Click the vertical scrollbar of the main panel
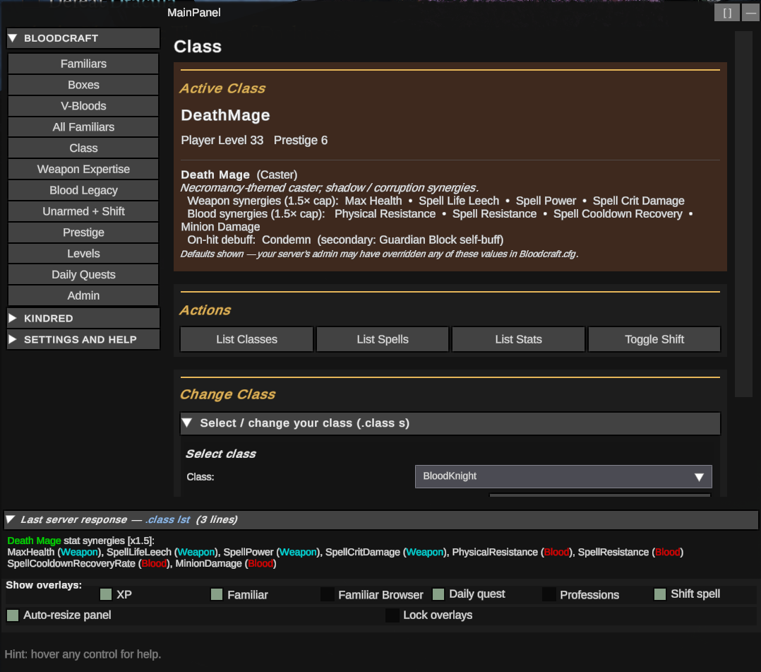 click(x=743, y=214)
